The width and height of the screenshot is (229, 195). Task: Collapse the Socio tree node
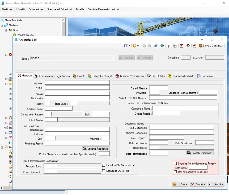tap(6, 30)
